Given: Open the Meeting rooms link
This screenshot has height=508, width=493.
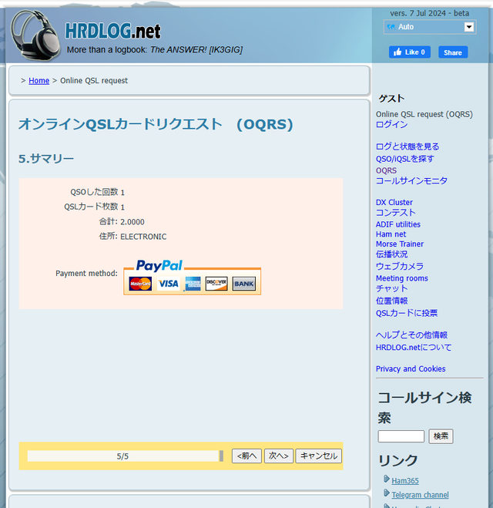Looking at the screenshot, I should [x=401, y=278].
